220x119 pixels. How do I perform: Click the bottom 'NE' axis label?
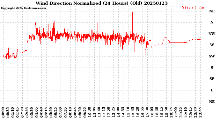[212, 102]
